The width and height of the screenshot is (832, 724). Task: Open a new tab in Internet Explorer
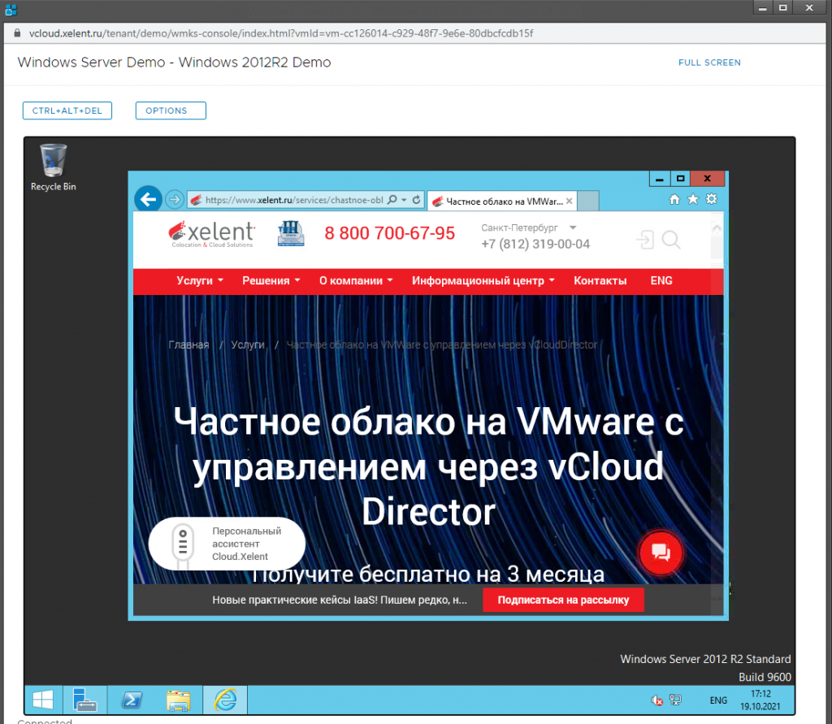pos(588,202)
